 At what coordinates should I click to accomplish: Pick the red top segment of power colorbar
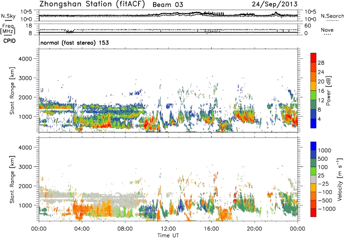[x=313, y=58]
